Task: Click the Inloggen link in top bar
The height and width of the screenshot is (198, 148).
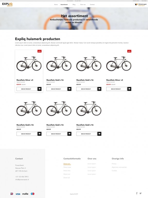Action: click(144, 1)
